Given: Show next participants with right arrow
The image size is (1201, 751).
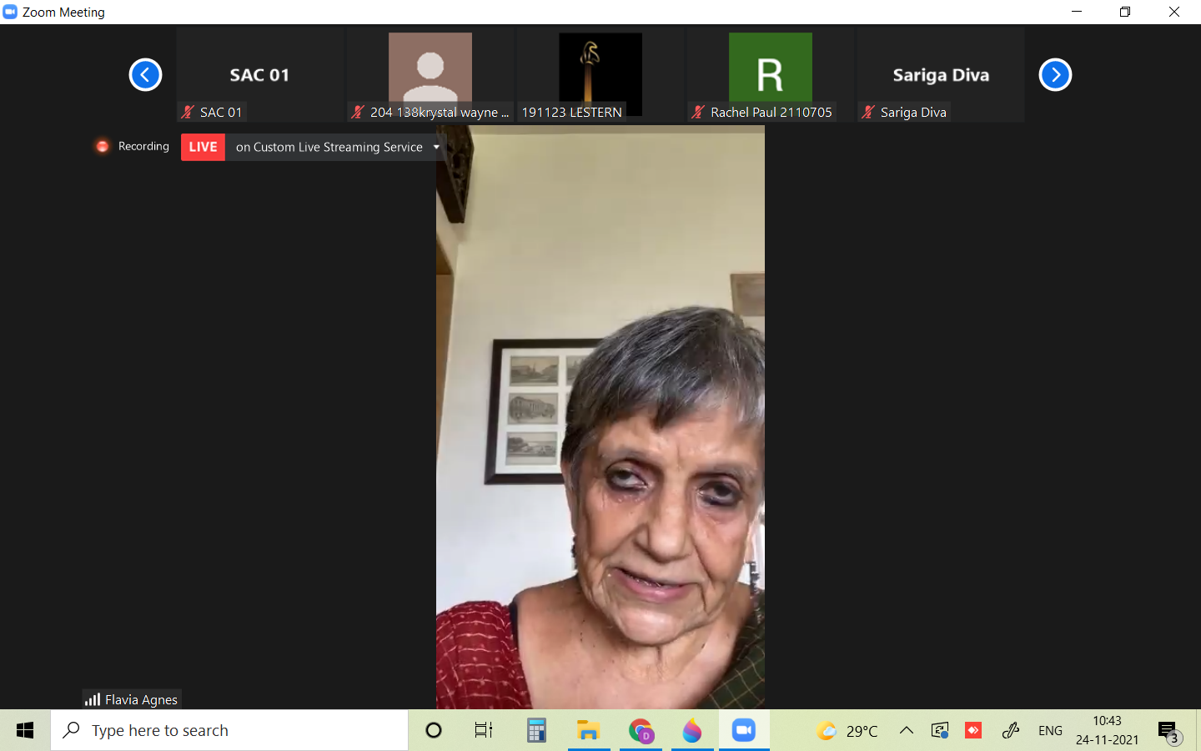Looking at the screenshot, I should (1055, 75).
